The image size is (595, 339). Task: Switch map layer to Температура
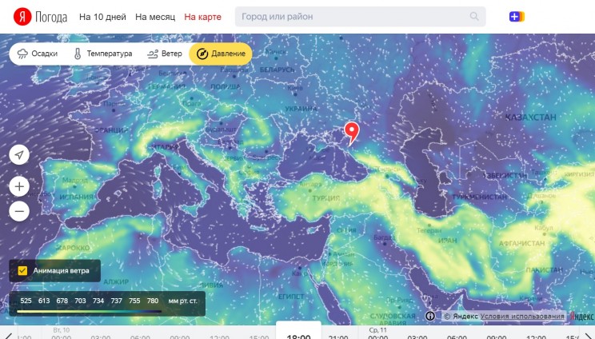tap(103, 54)
